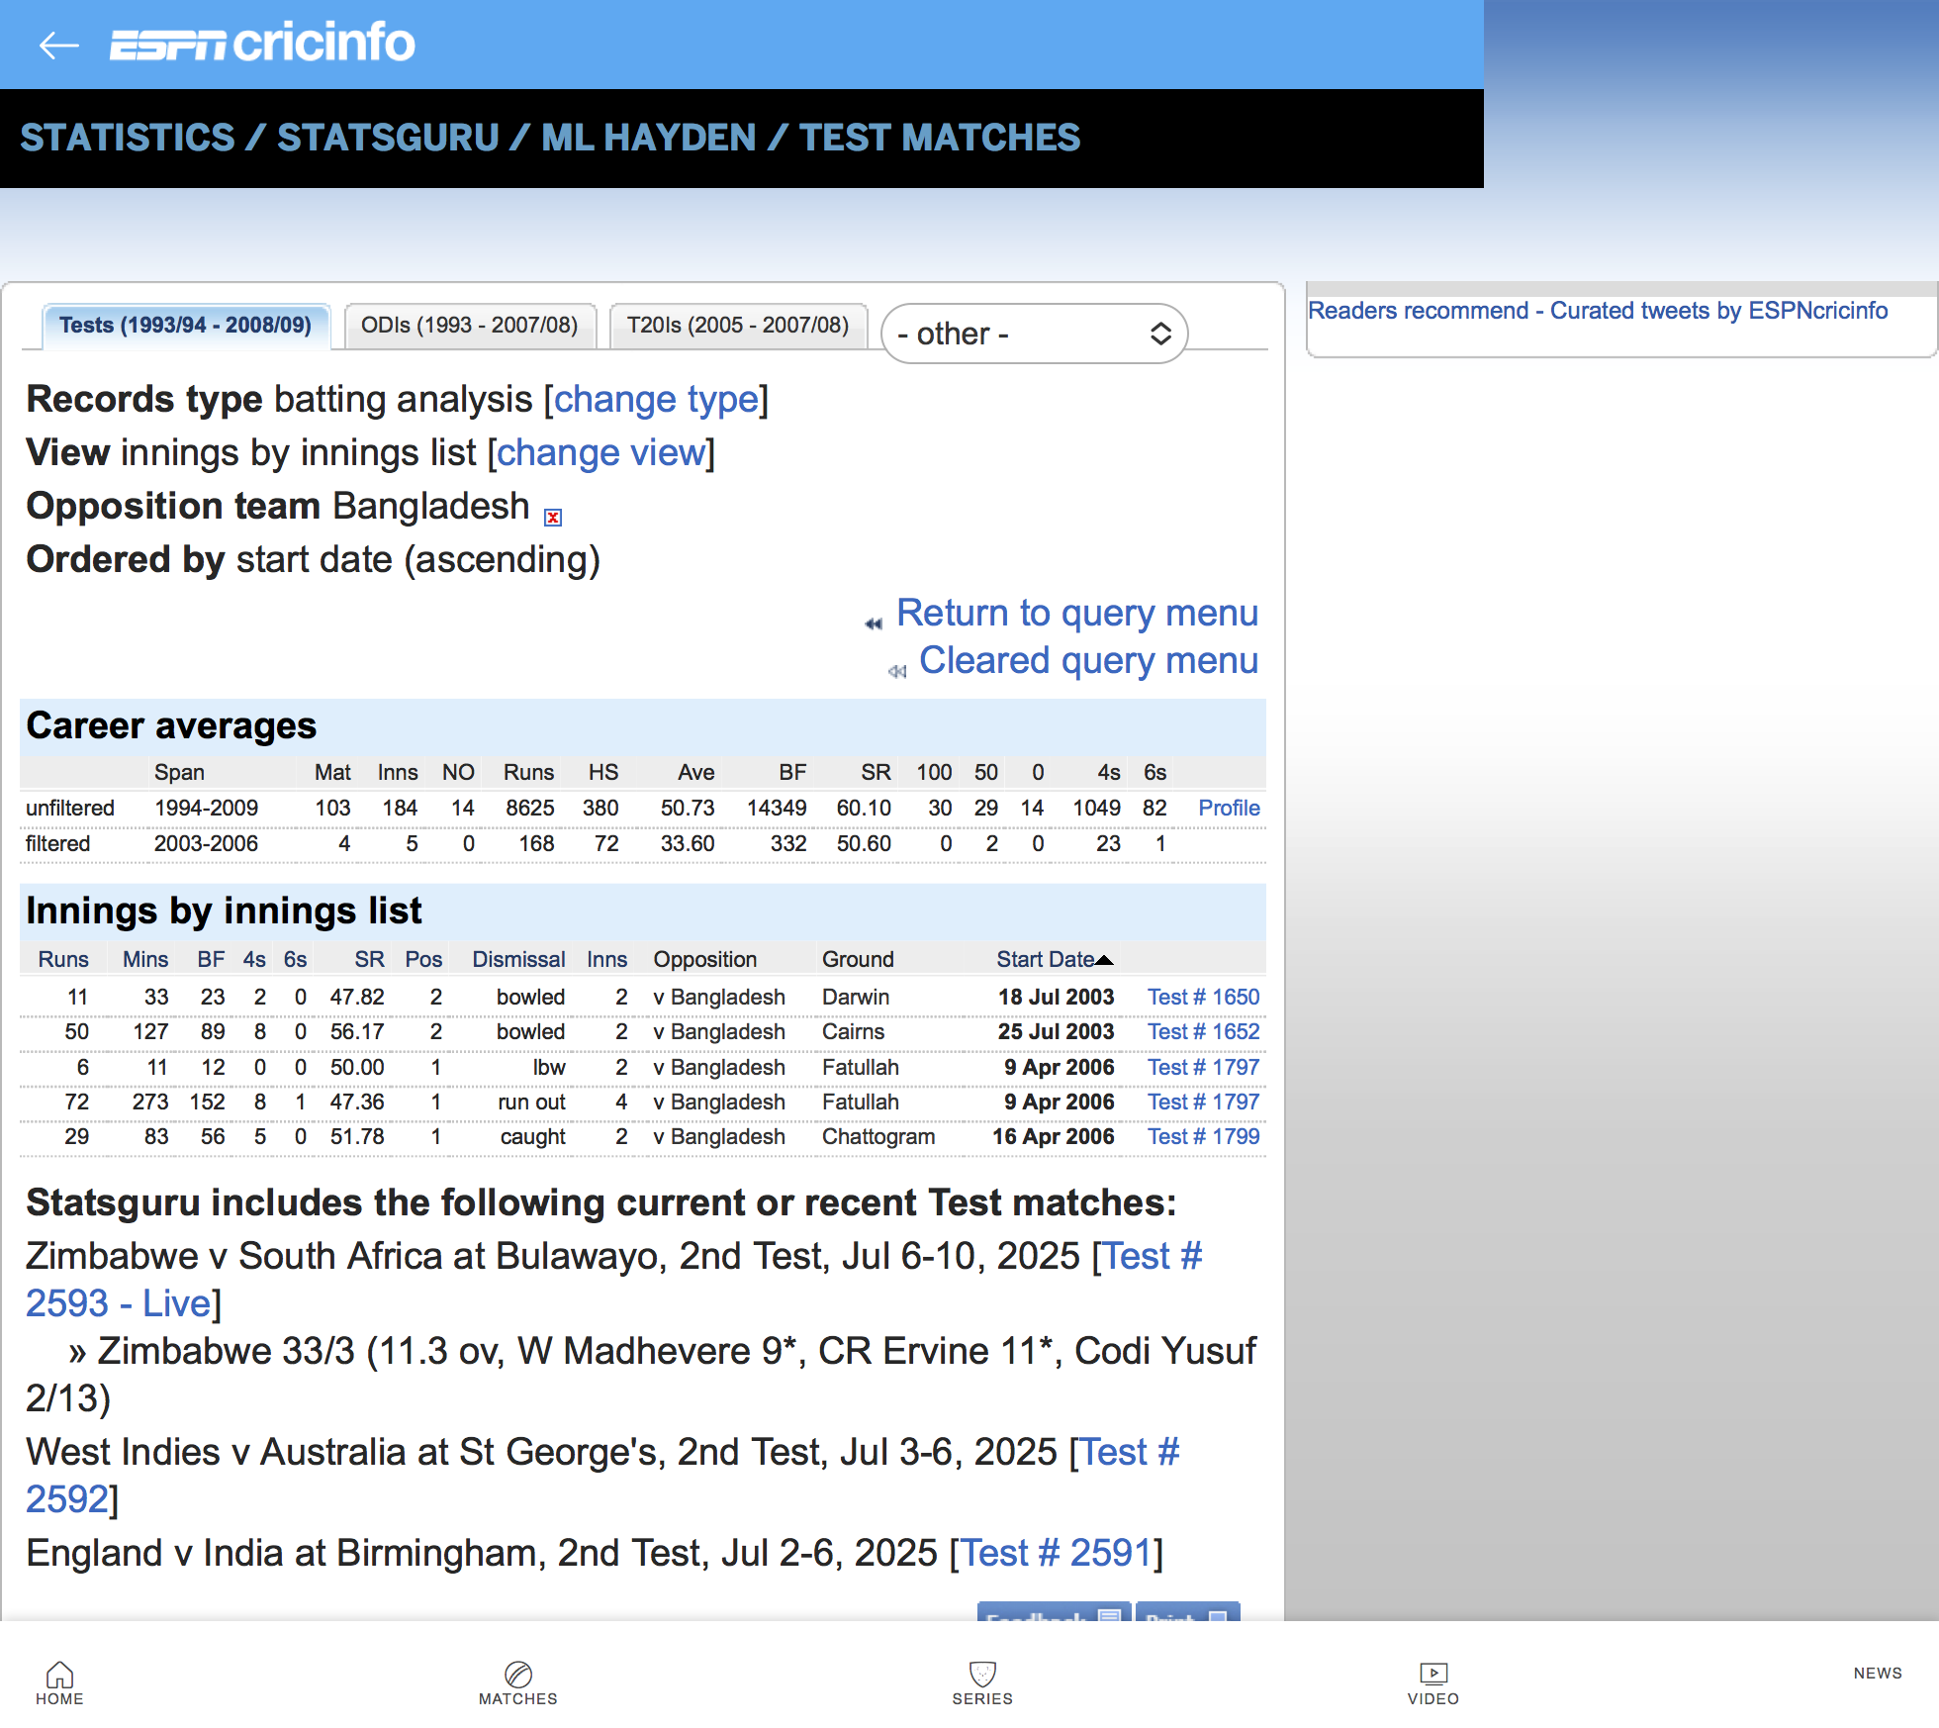
Task: Click the '25 Jul 2003' start date
Action: pyautogui.click(x=1056, y=1031)
